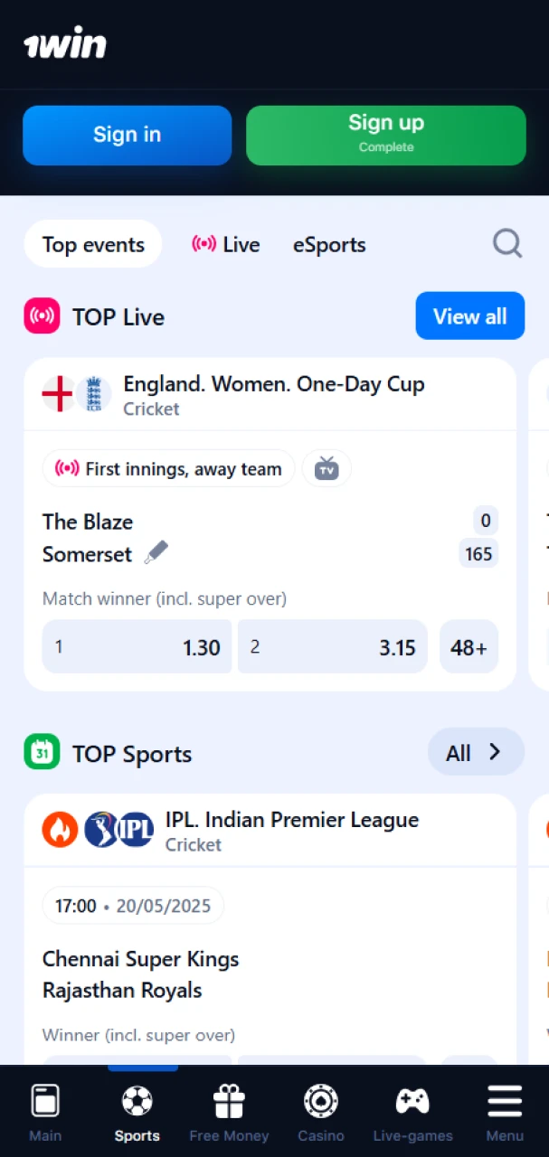Click the 1win logo
The width and height of the screenshot is (549, 1157).
64,42
